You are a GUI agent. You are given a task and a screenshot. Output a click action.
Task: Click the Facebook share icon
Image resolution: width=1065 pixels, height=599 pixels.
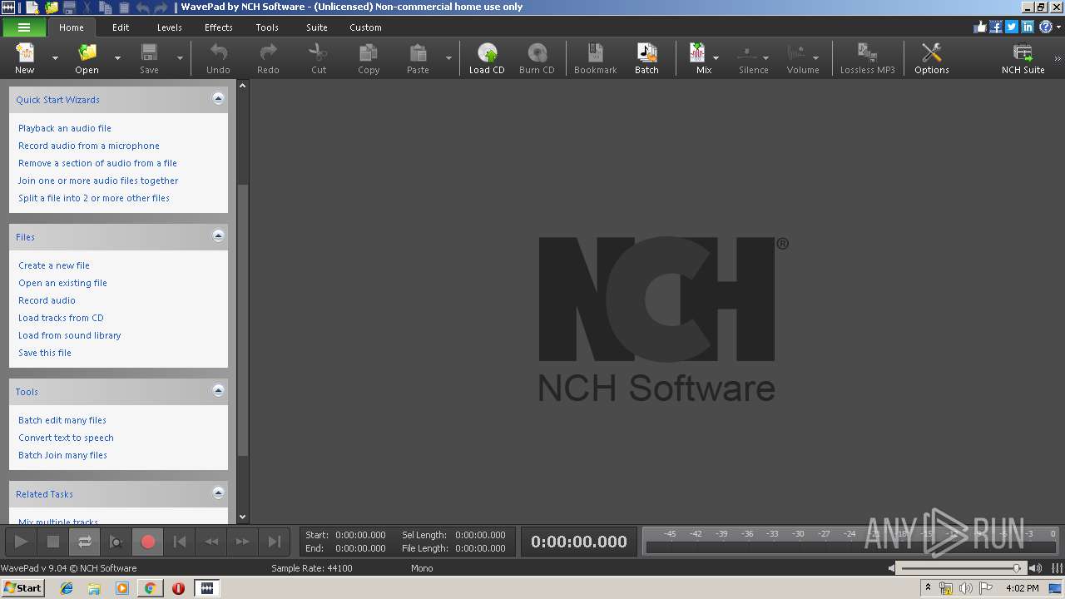tap(996, 27)
